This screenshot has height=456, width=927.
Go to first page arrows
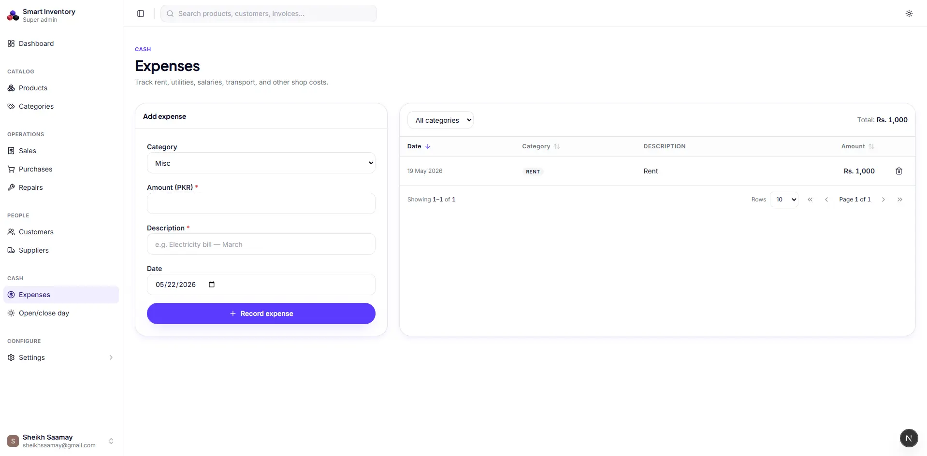click(810, 199)
